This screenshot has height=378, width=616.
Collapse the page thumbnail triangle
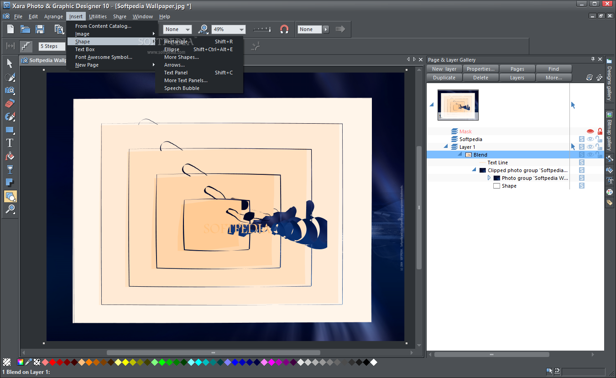(432, 105)
